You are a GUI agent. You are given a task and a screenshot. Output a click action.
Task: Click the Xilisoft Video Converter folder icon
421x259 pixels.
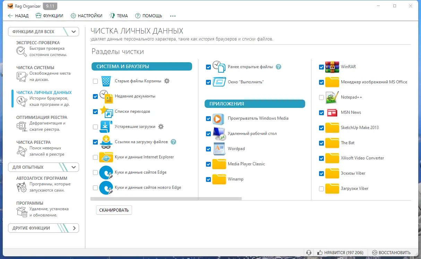[332, 158]
